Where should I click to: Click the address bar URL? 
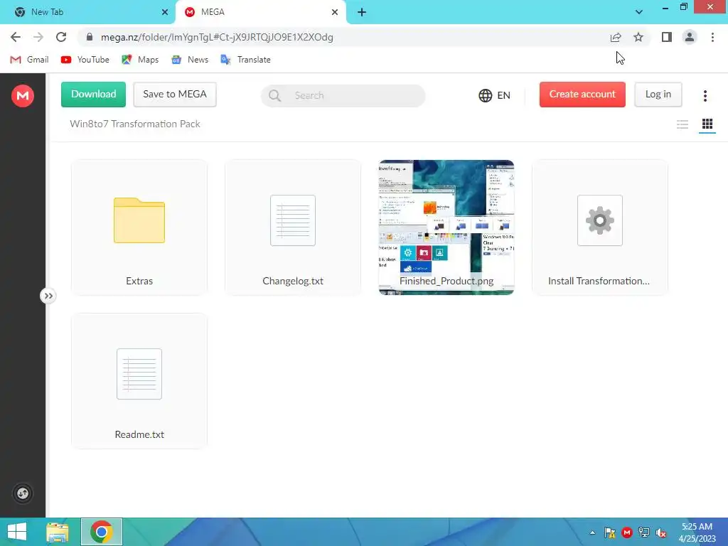218,37
